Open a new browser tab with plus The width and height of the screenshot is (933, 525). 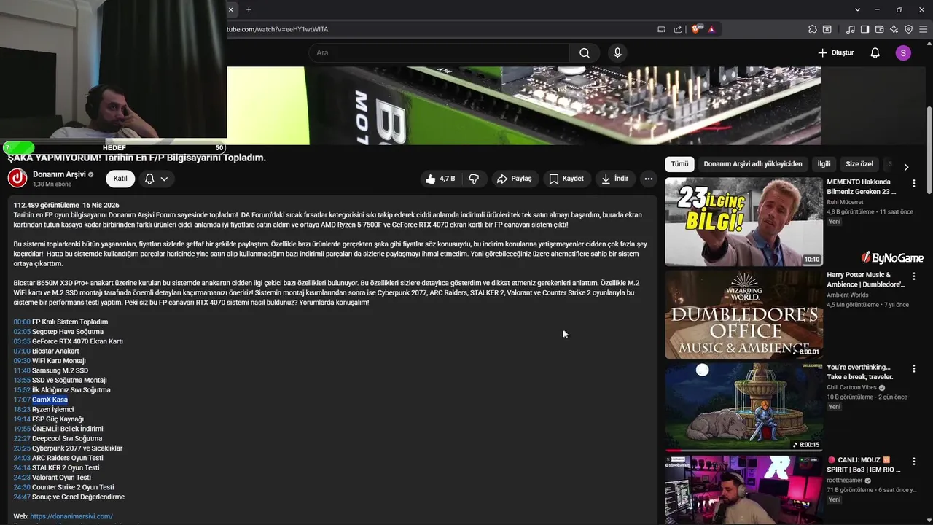pyautogui.click(x=249, y=9)
